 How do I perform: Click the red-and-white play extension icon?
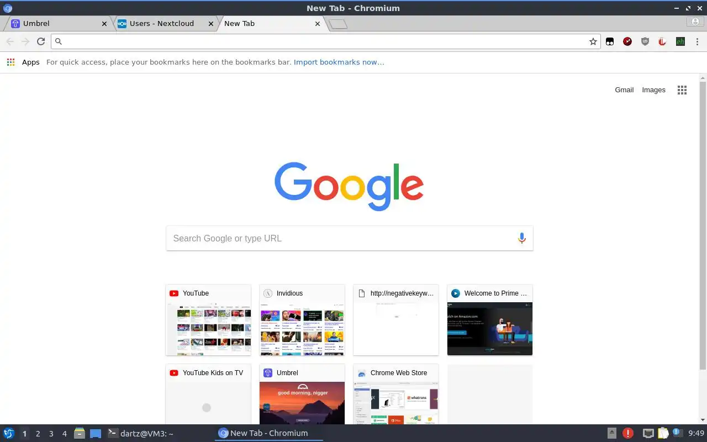[x=663, y=41]
